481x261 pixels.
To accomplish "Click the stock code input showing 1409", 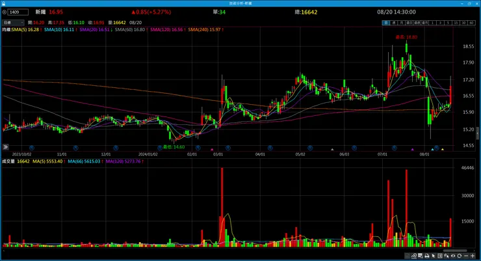I will point(18,12).
